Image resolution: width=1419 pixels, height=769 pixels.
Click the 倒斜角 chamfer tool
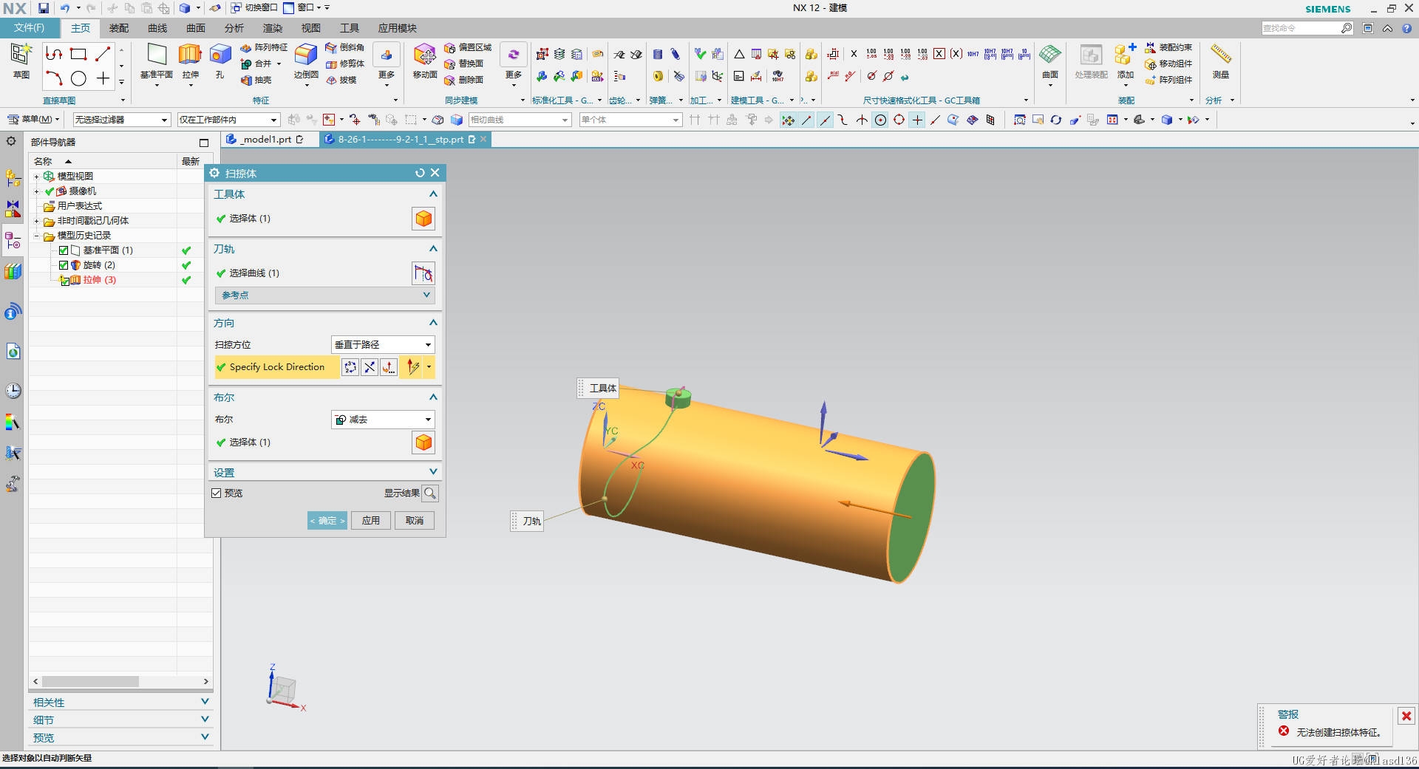(x=344, y=47)
